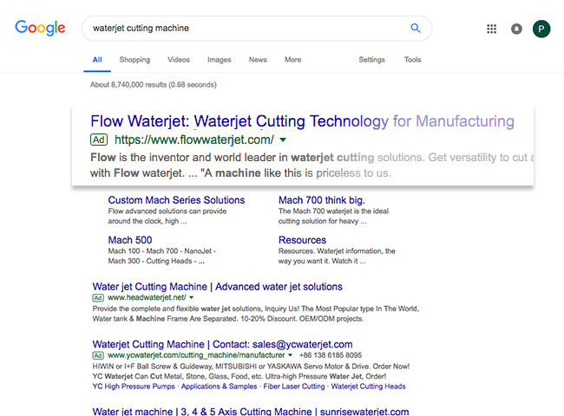Click phone number +86 138 6185 8095
Image resolution: width=564 pixels, height=416 pixels.
coord(331,355)
